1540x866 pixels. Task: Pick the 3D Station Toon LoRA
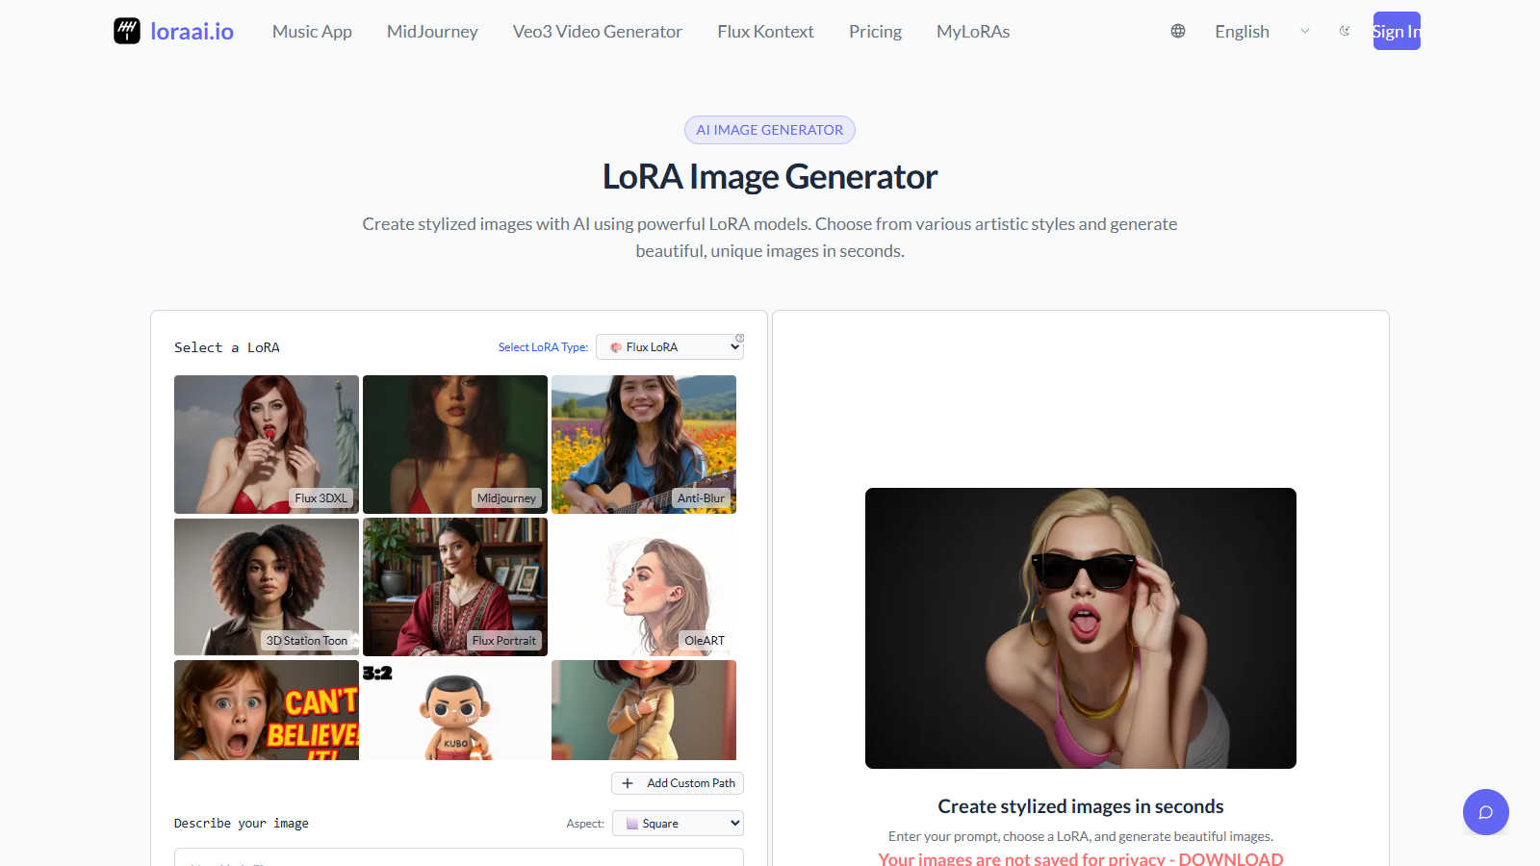click(x=267, y=587)
